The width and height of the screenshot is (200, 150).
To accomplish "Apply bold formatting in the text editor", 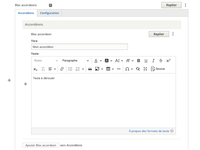I will [138, 61].
